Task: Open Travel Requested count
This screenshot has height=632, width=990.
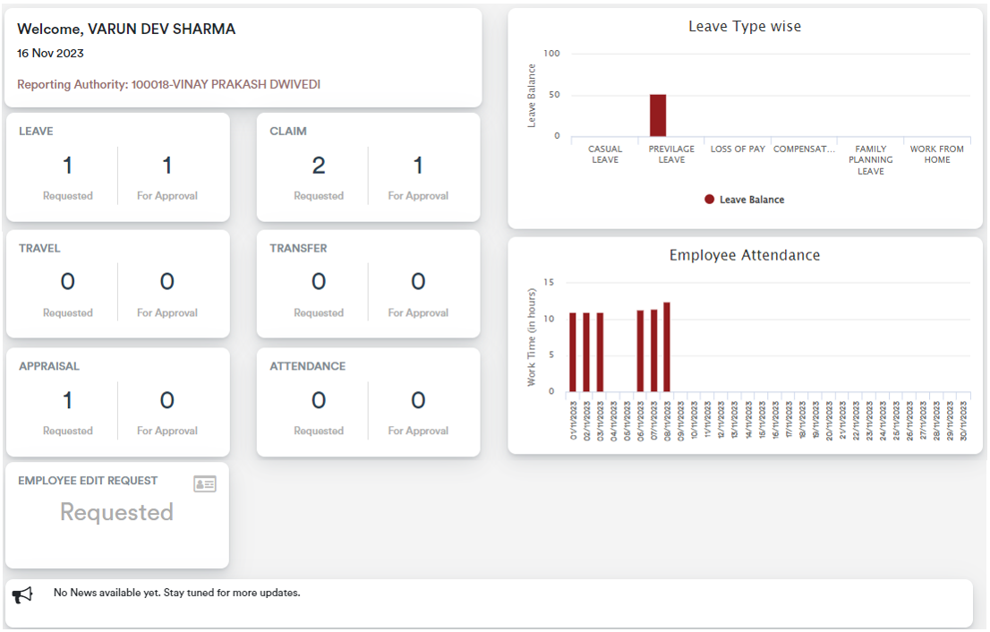Action: pyautogui.click(x=67, y=283)
